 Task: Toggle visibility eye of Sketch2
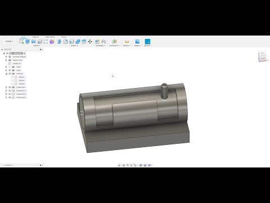[x=12, y=81]
